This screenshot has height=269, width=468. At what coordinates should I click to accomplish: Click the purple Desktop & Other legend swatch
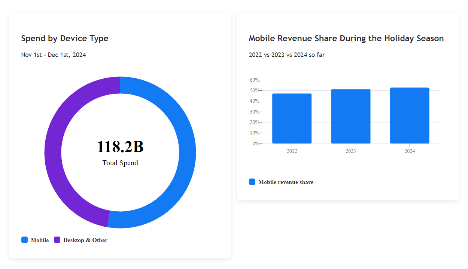coord(57,240)
